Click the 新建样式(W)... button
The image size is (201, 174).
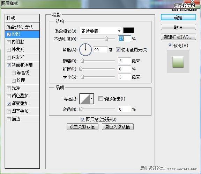tap(178, 37)
